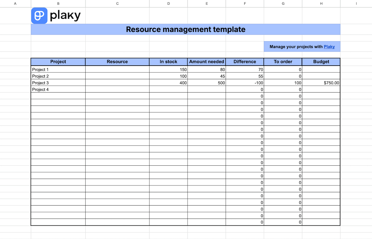Click column H header
372x239 pixels.
[321, 3]
